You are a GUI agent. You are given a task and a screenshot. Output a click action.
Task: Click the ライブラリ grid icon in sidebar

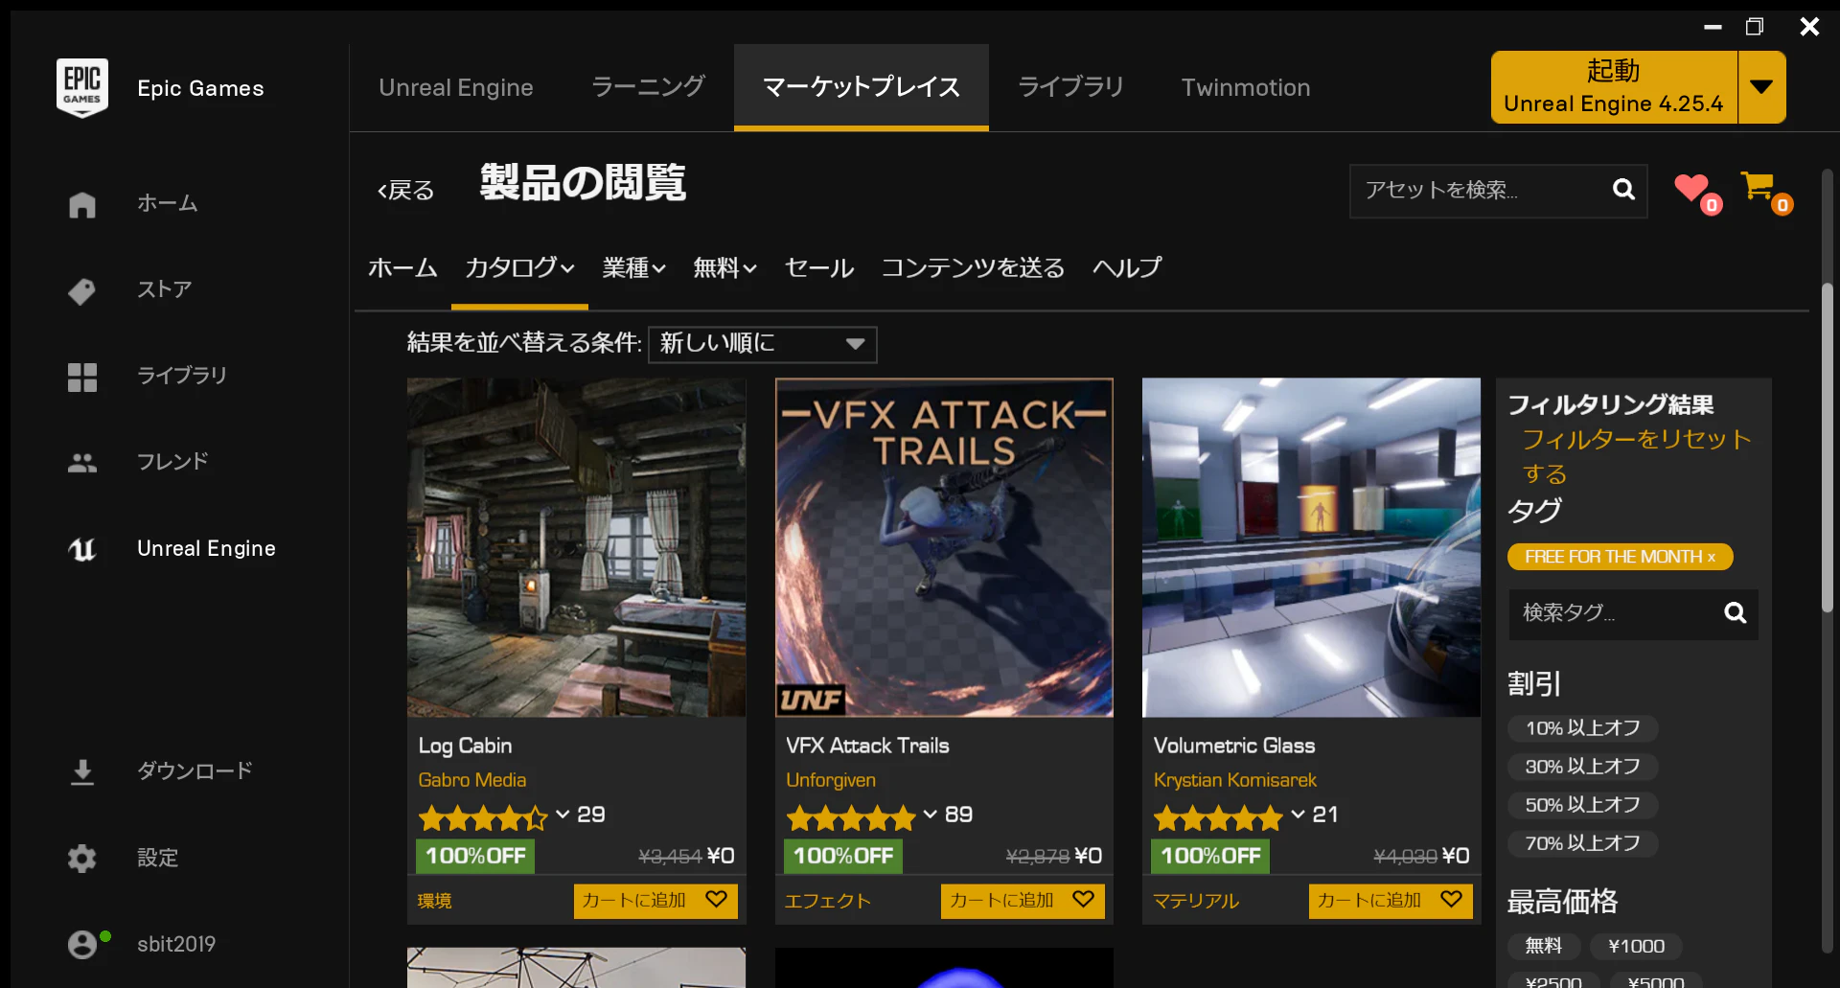tap(82, 377)
